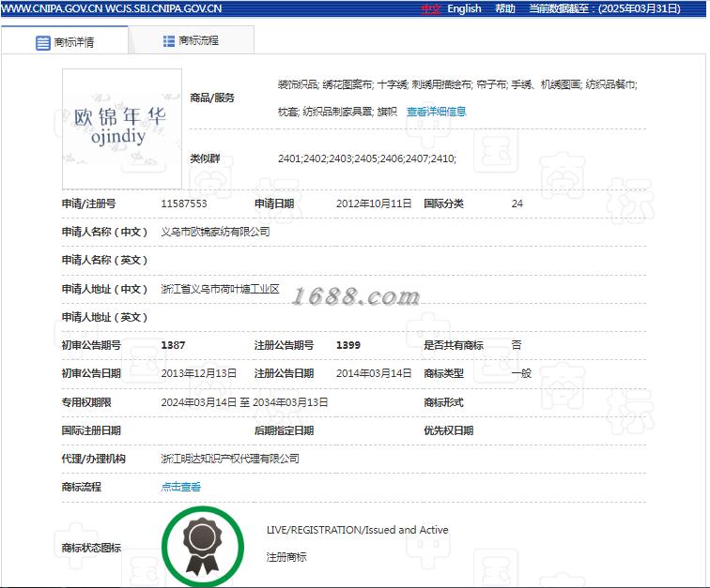Image resolution: width=710 pixels, height=588 pixels.
Task: Open the 商标详情 tab
Action: (65, 42)
